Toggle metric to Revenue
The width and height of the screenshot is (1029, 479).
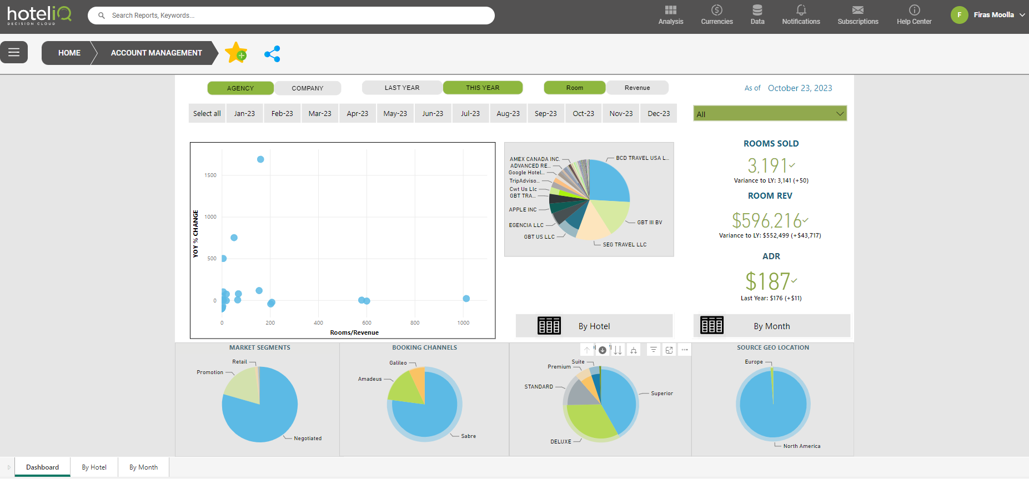(x=637, y=88)
